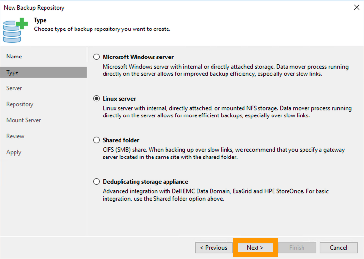364x259 pixels.
Task: Click the 'Shared folder' bold label
Action: coord(121,140)
